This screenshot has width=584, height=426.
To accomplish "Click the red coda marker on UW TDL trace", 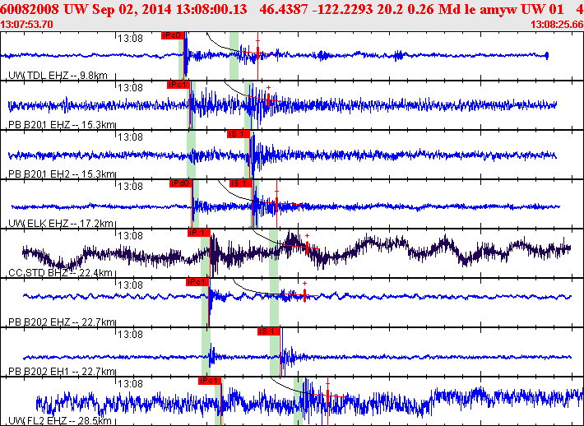I will (258, 53).
